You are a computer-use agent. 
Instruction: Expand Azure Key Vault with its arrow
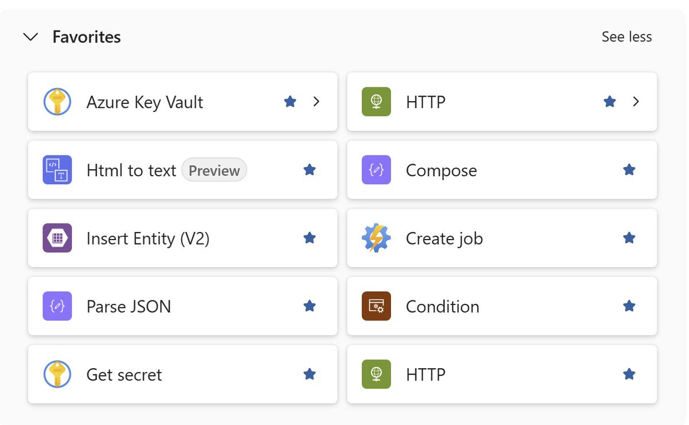click(316, 102)
